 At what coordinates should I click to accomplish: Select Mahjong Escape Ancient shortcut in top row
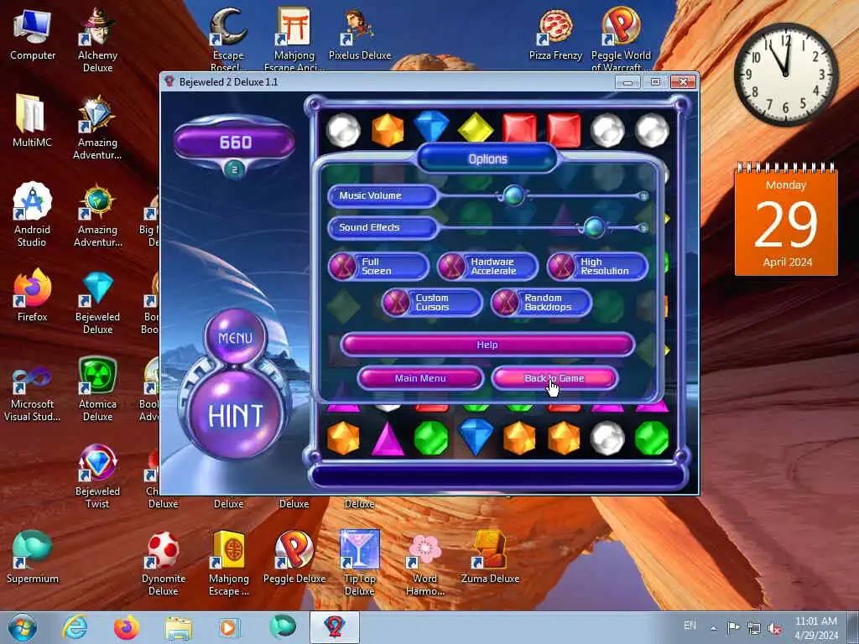pyautogui.click(x=294, y=39)
